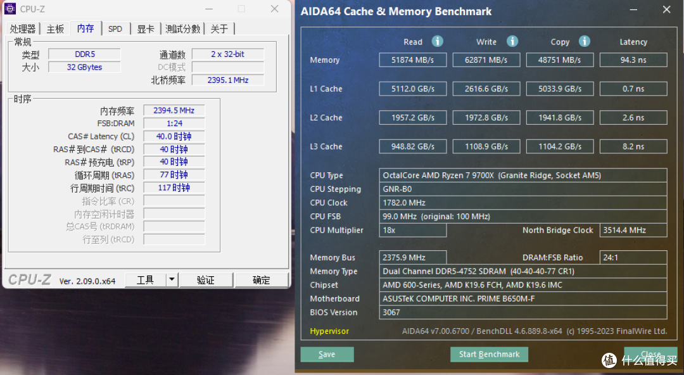Click the Memory Bus 2375.9 MHz field
The height and width of the screenshot is (375, 684).
click(413, 258)
